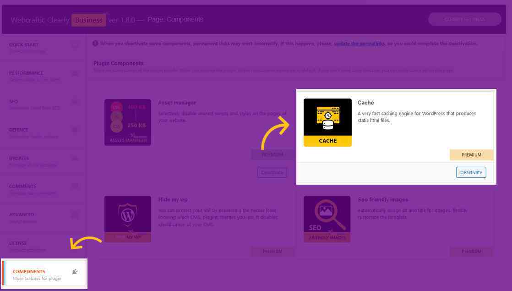
Task: Click the Cache description about static html files
Action: pos(417,117)
